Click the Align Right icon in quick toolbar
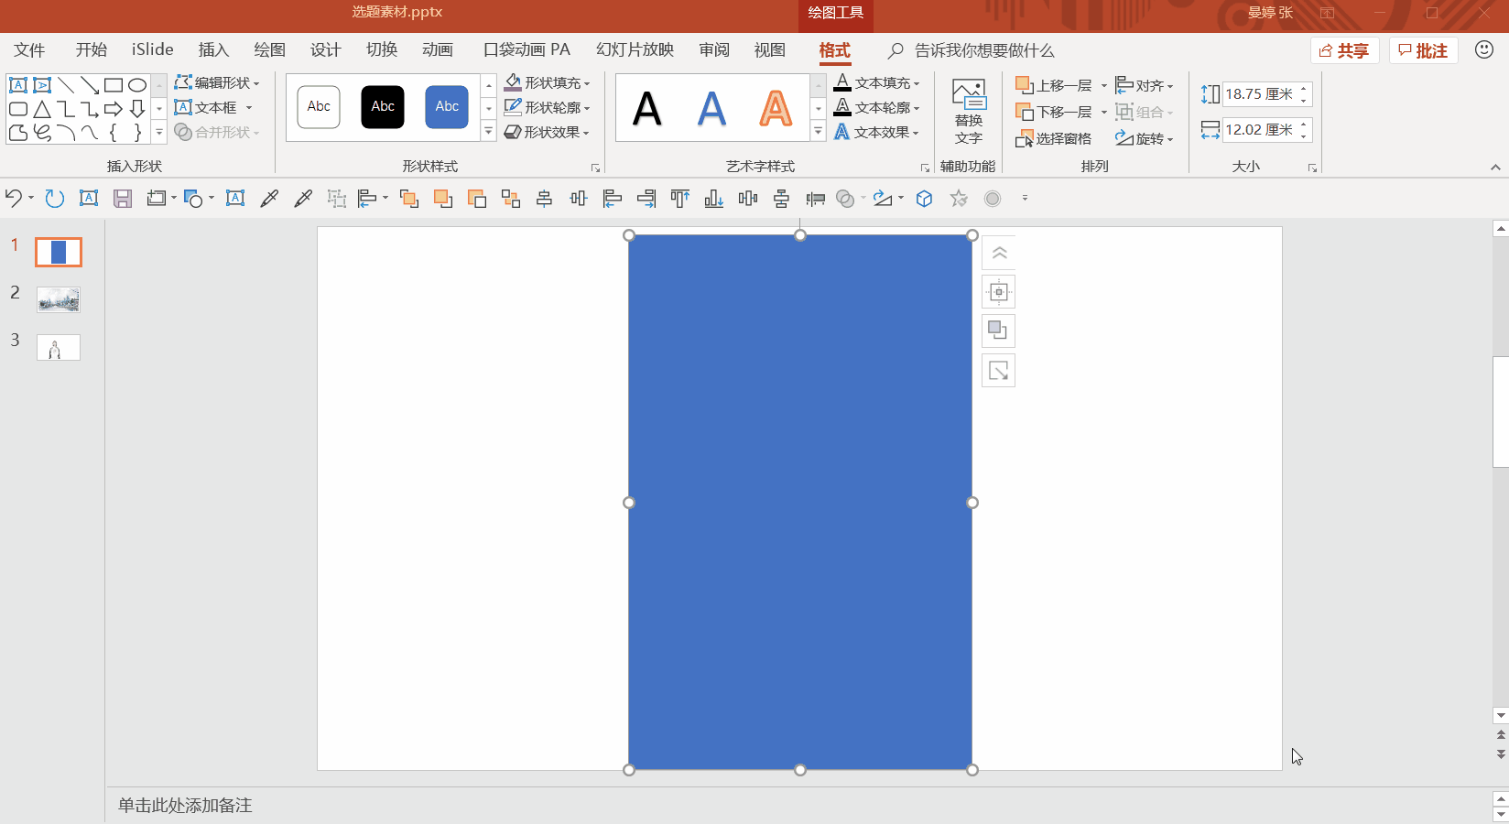 pyautogui.click(x=646, y=199)
